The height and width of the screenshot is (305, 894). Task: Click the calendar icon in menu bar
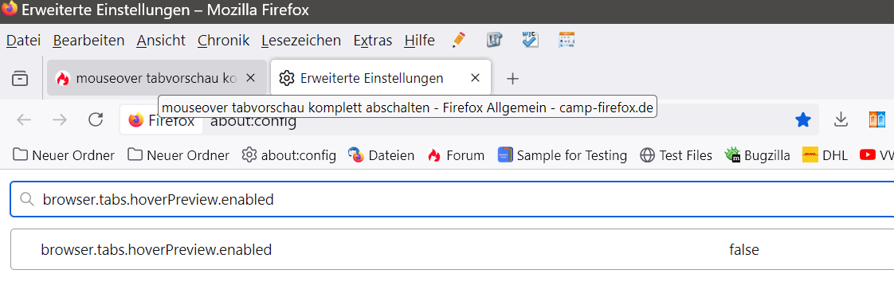point(567,40)
